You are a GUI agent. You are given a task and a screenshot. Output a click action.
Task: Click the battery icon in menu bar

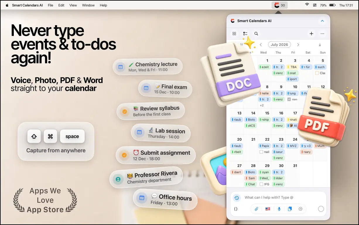pos(332,5)
